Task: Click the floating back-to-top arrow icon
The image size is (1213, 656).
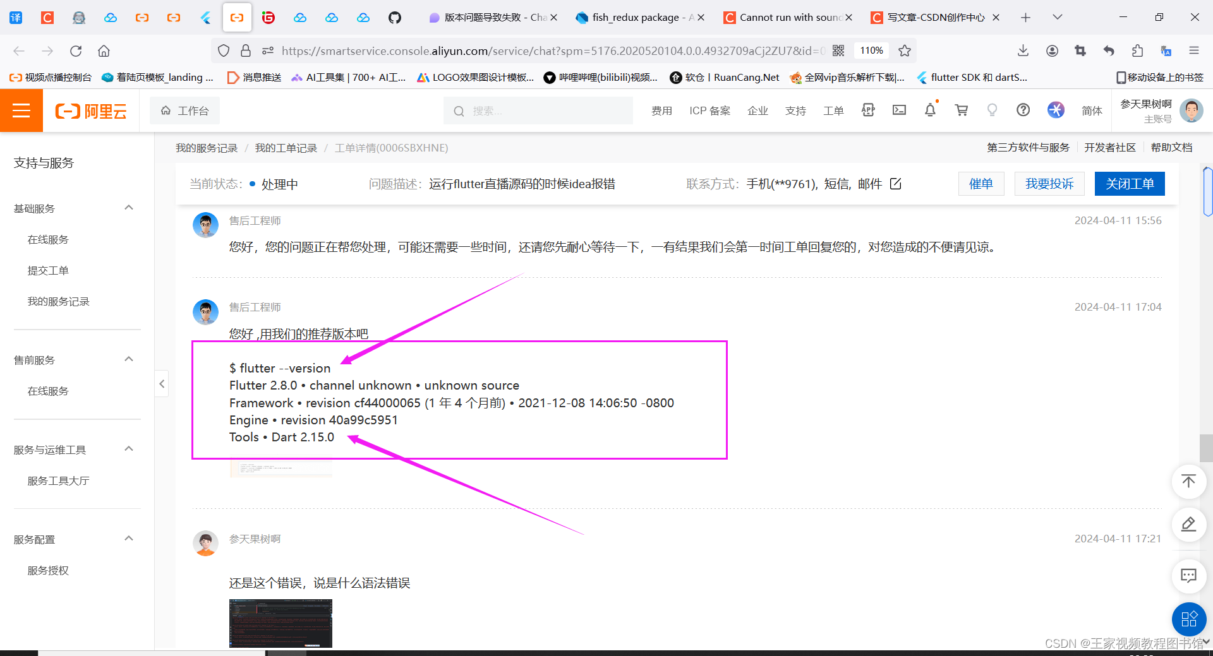Action: 1188,482
